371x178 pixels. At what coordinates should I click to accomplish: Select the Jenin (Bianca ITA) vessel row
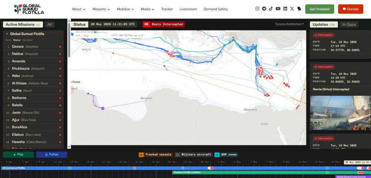33,112
